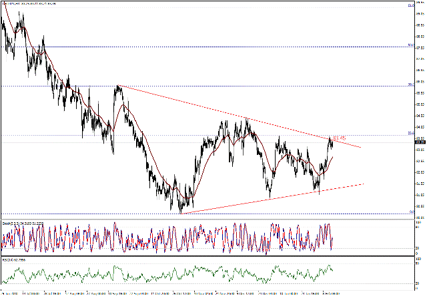Screen dimensions: 427x296
Task: Click the symbol title at chart top-left
Action: tap(27, 5)
